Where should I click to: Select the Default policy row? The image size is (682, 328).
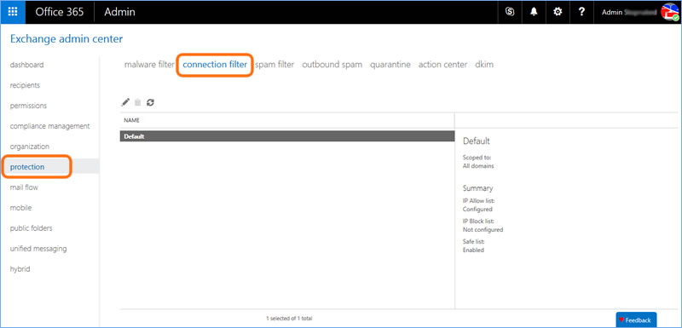click(x=287, y=136)
